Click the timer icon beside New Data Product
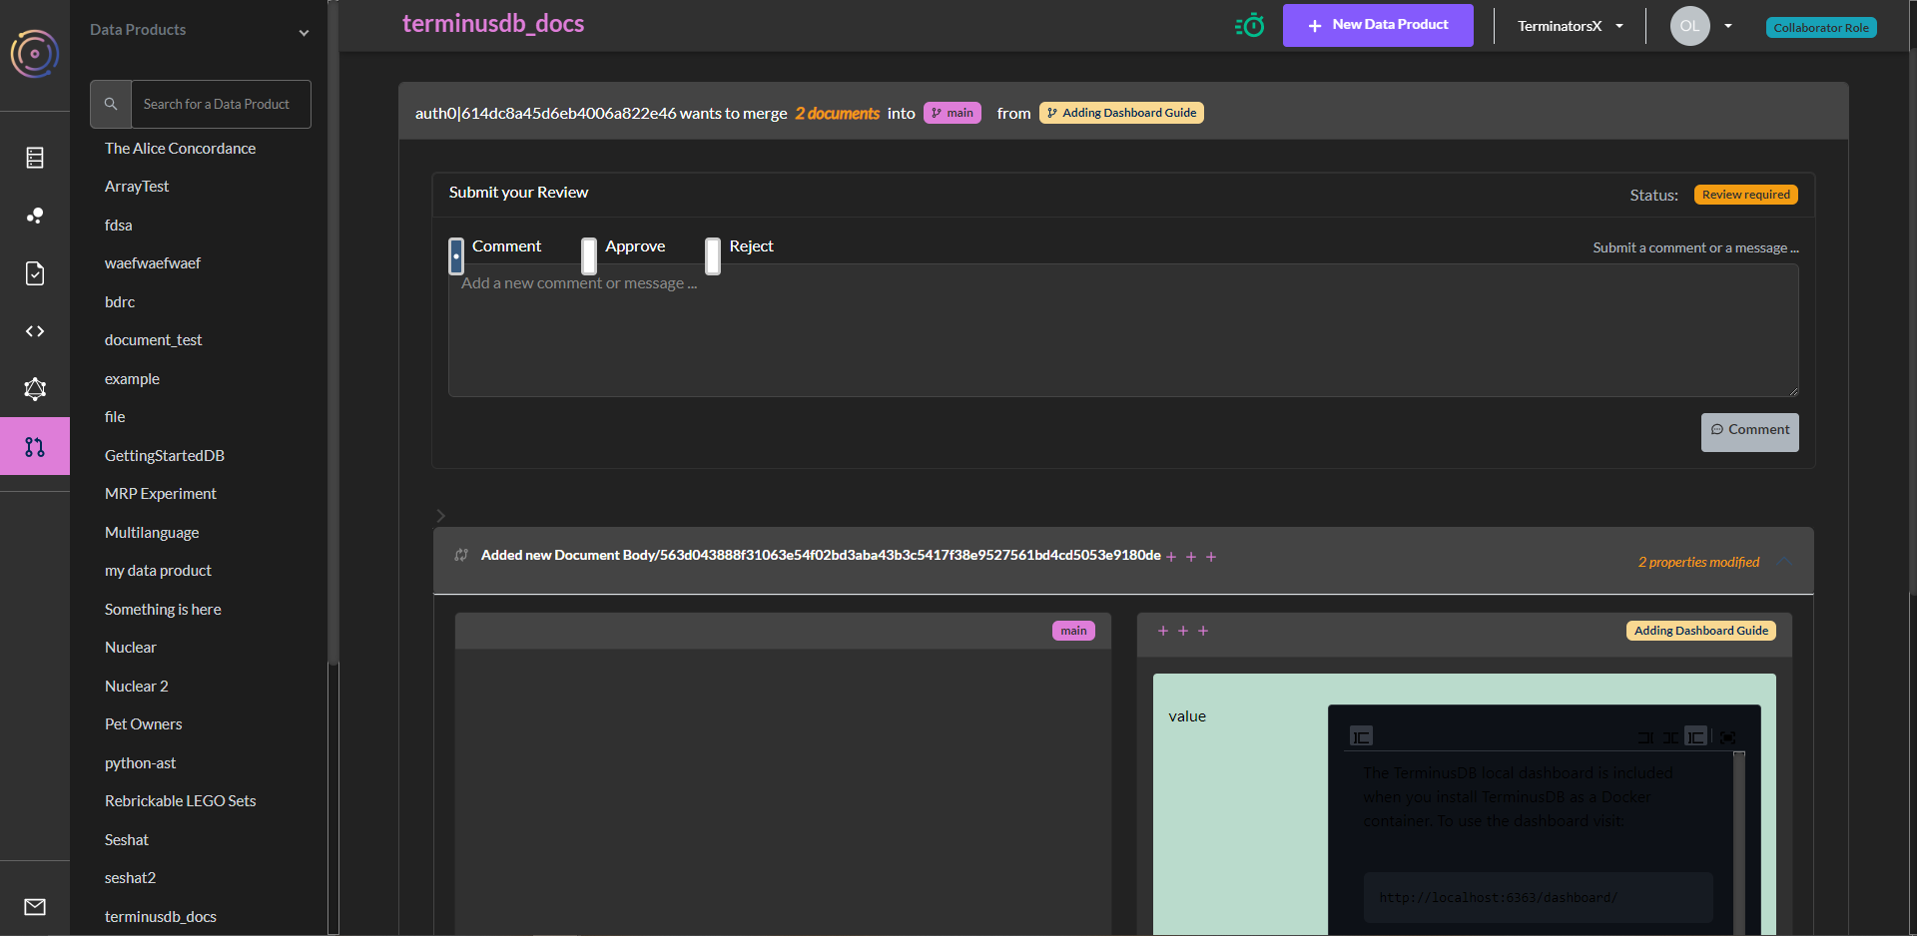The image size is (1917, 936). click(1249, 26)
